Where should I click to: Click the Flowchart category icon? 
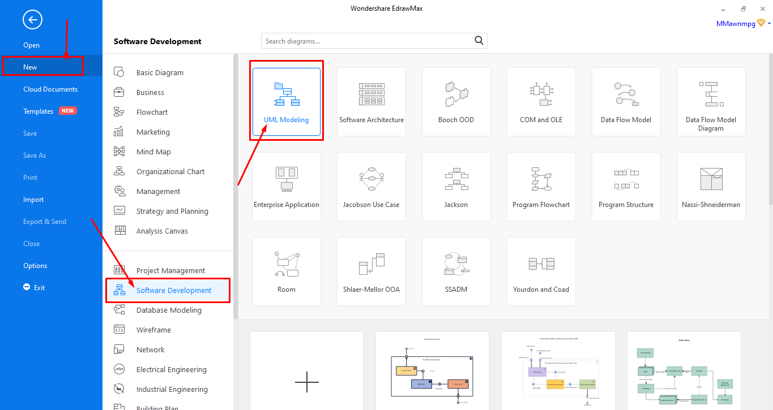[119, 112]
